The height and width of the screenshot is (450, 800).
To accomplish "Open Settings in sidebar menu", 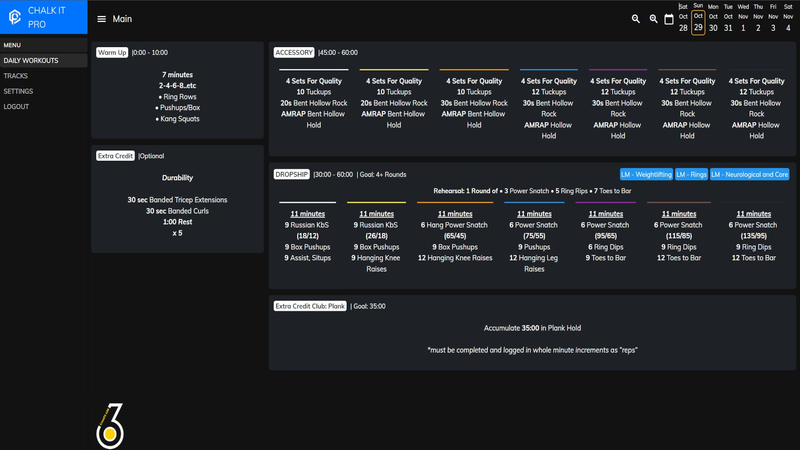I will tap(18, 91).
